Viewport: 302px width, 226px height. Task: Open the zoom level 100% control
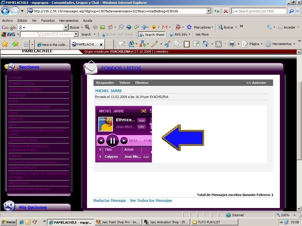tap(286, 215)
